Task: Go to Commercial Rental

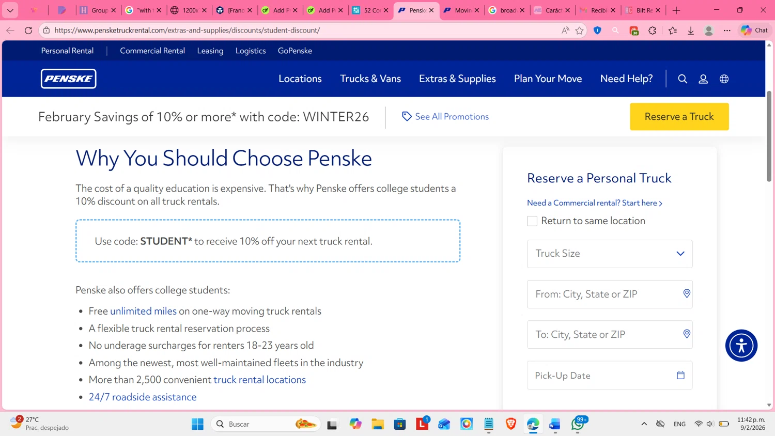Action: click(152, 51)
